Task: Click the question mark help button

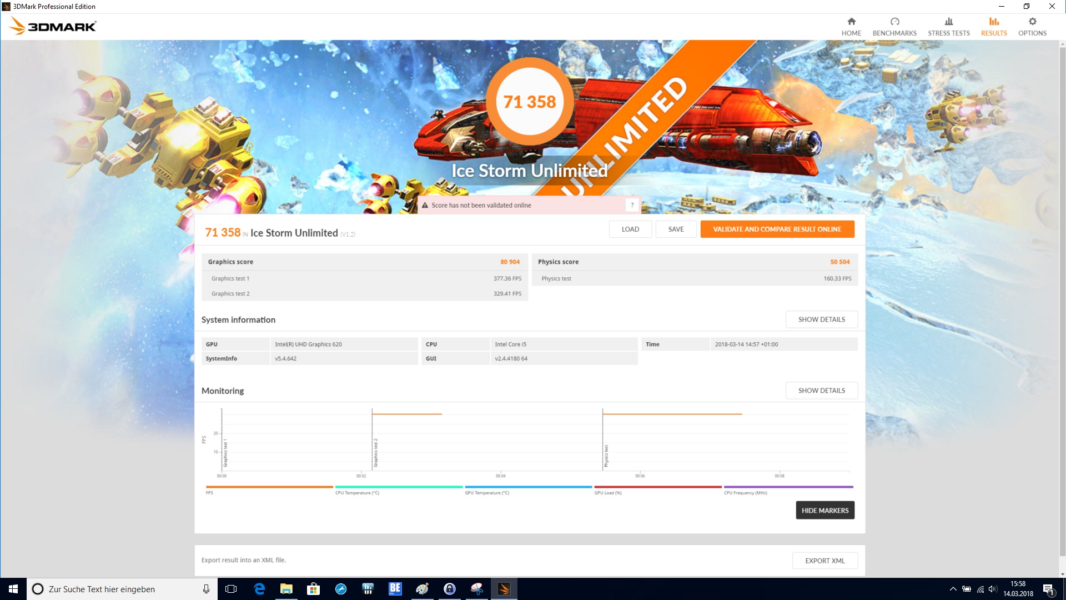Action: (x=632, y=205)
